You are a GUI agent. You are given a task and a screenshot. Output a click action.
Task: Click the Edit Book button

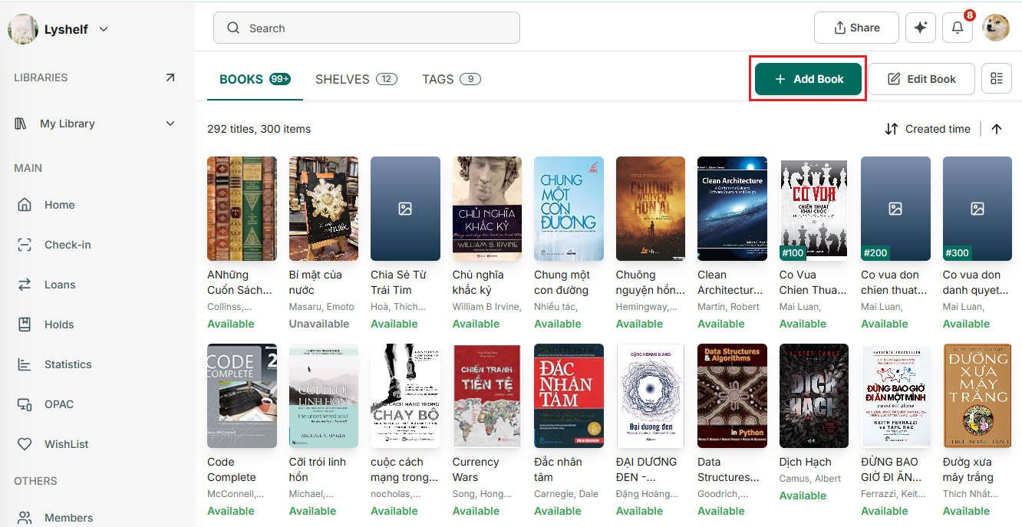[921, 79]
